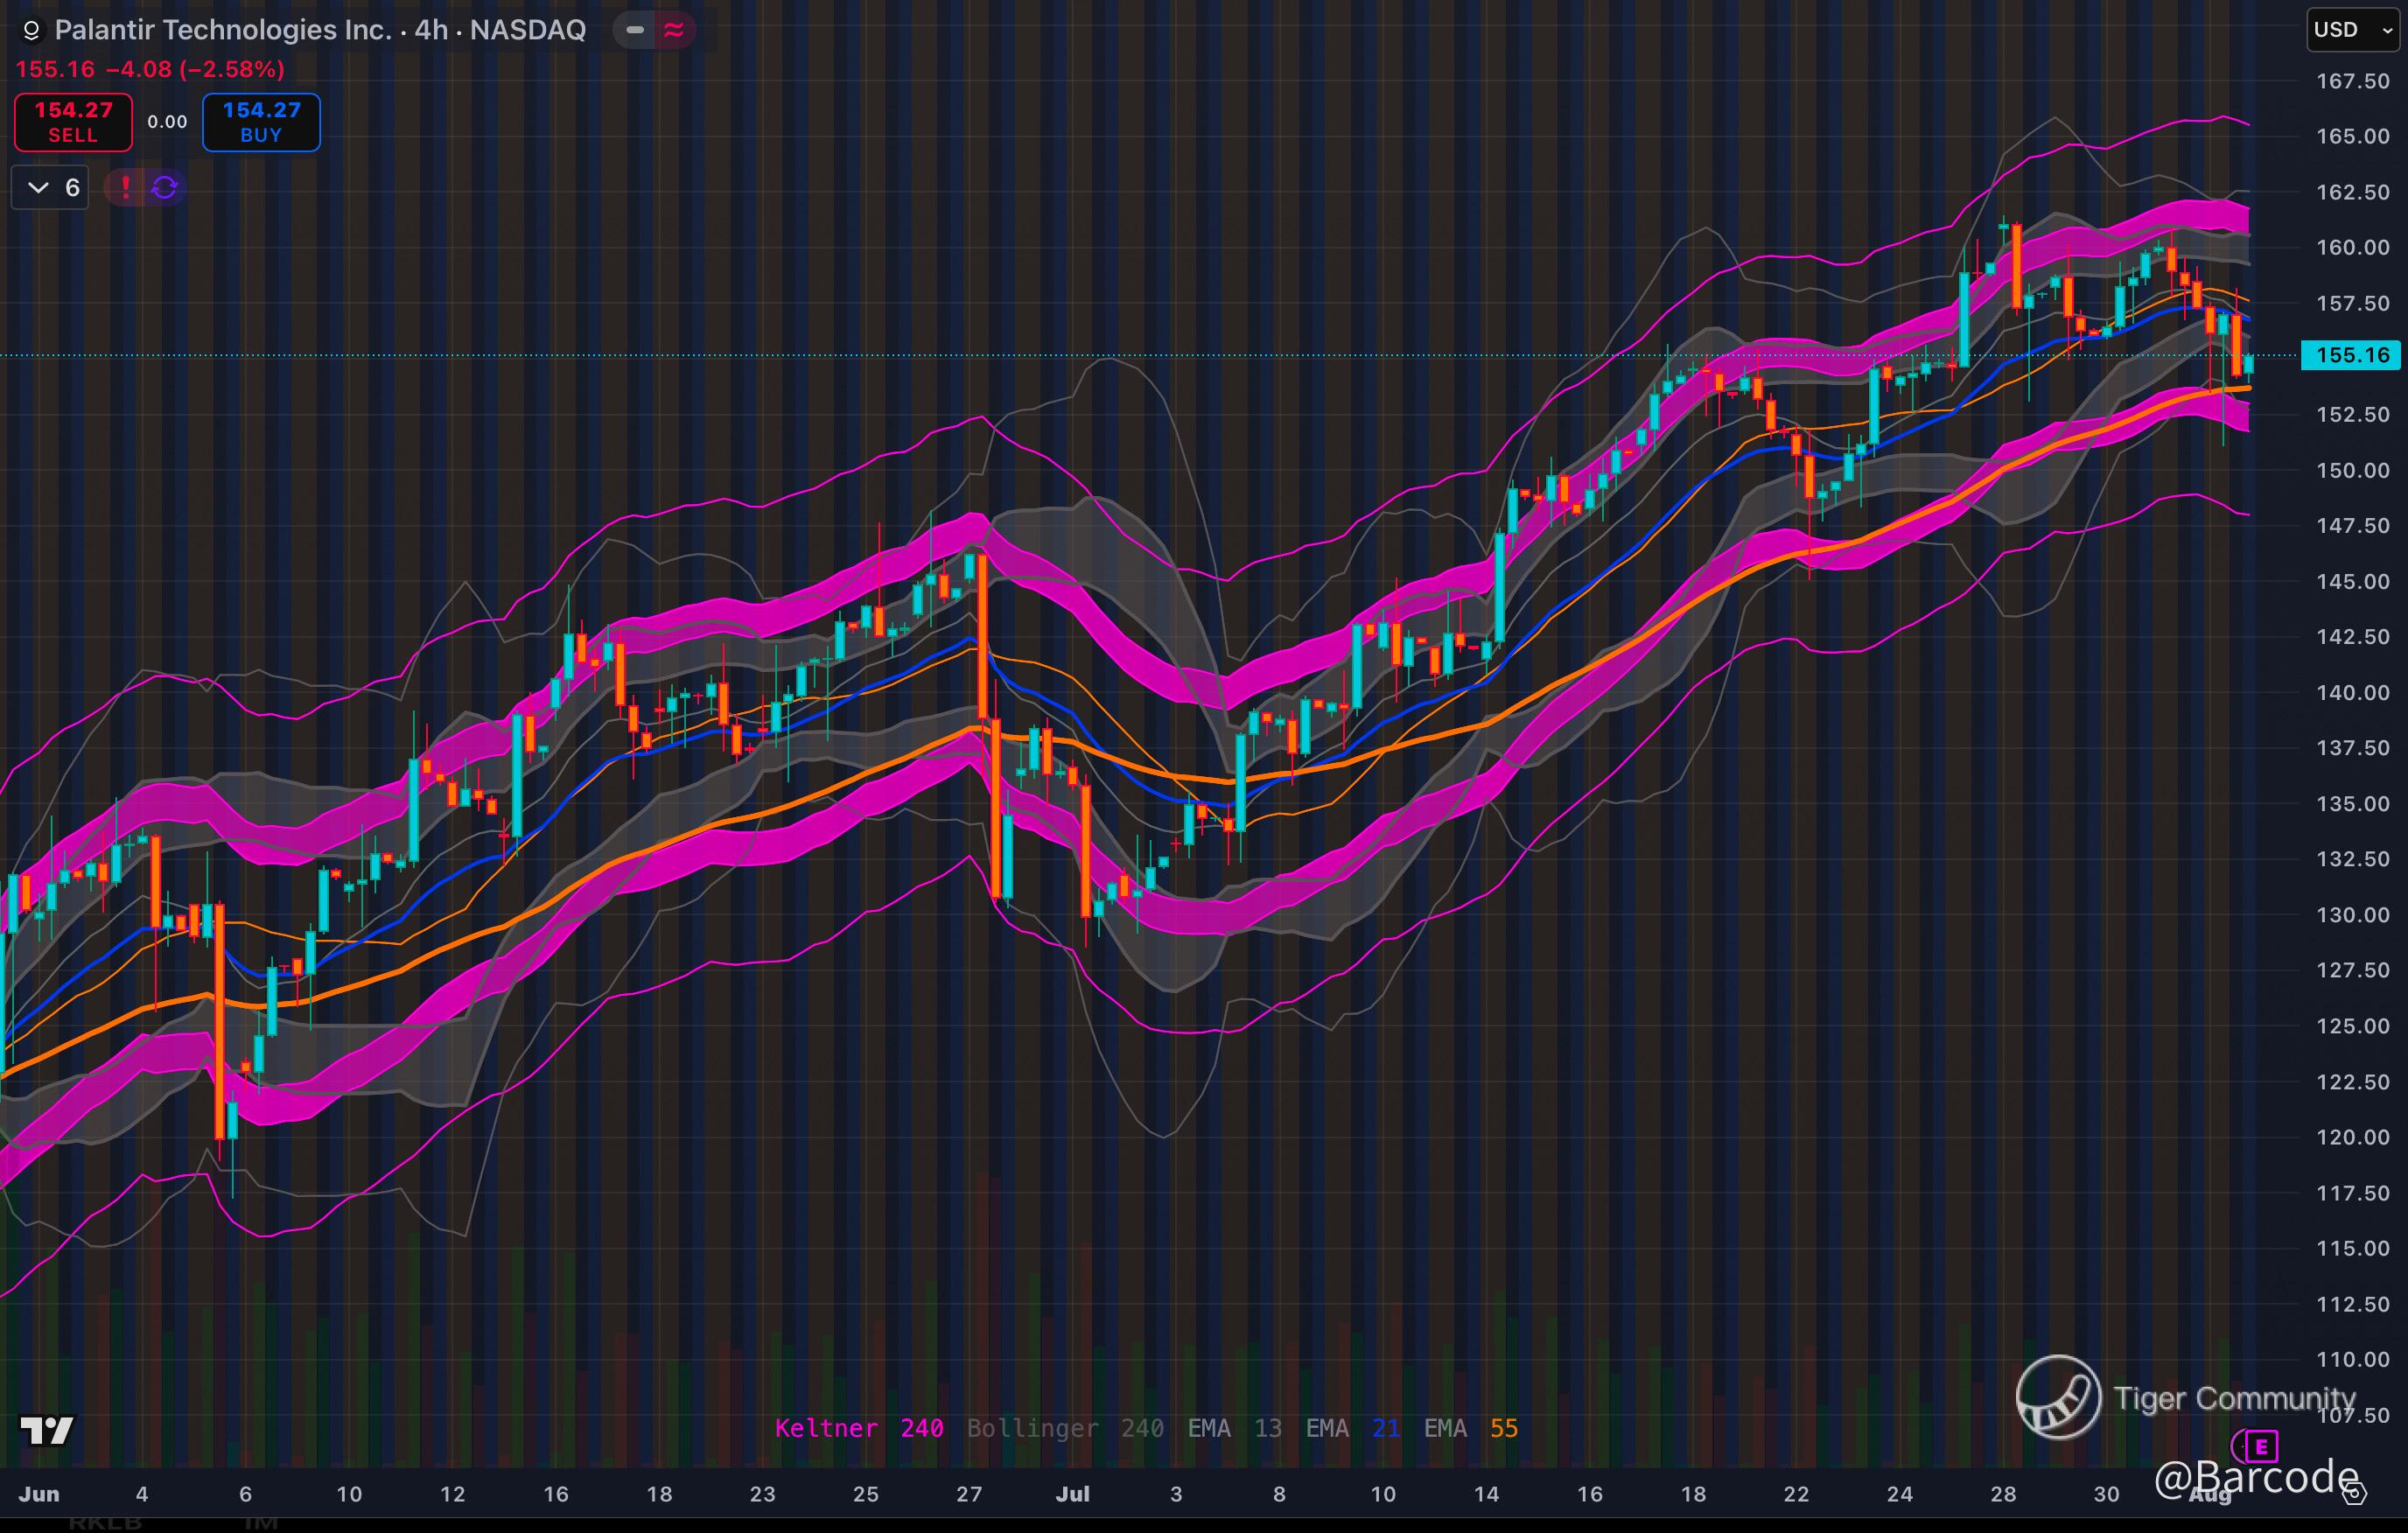The width and height of the screenshot is (2408, 1533).
Task: Toggle the gray dash market status pill
Action: pos(634,30)
